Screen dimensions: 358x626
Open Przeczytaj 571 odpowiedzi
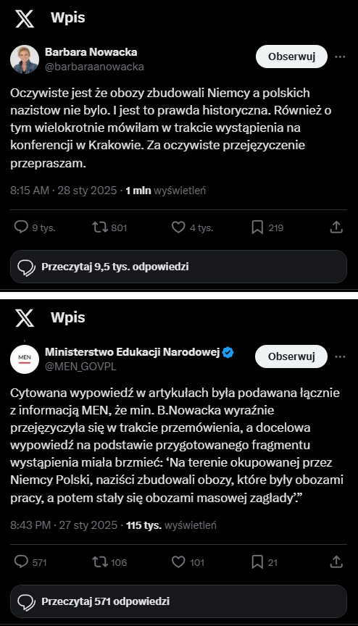point(178,601)
